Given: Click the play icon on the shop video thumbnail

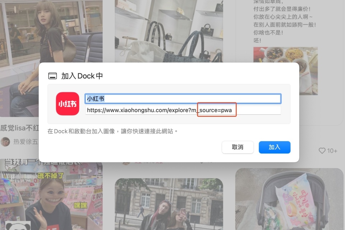Looking at the screenshot, I should click(x=90, y=171).
